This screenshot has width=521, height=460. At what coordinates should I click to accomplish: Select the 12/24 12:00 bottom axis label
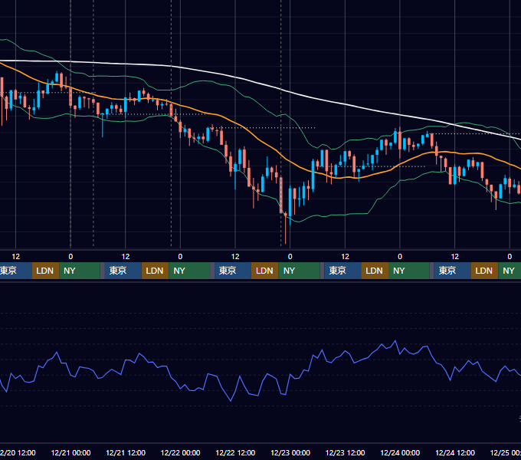455,452
